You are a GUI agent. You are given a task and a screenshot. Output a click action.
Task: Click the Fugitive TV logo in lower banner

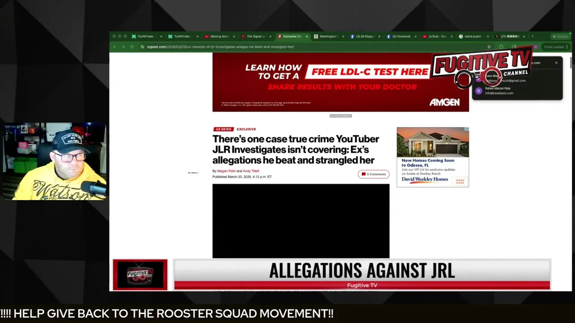140,275
